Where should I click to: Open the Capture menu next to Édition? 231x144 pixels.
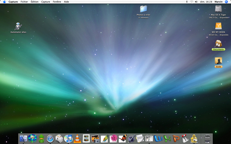(46, 2)
